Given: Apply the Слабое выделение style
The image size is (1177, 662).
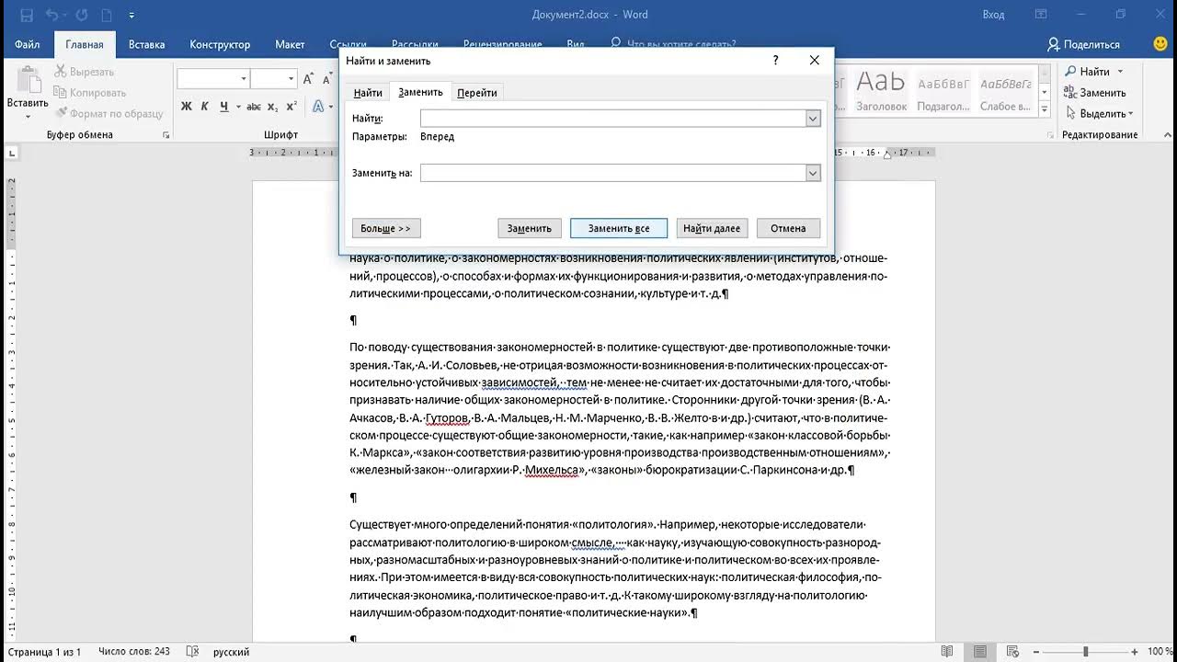Looking at the screenshot, I should 1005,91.
